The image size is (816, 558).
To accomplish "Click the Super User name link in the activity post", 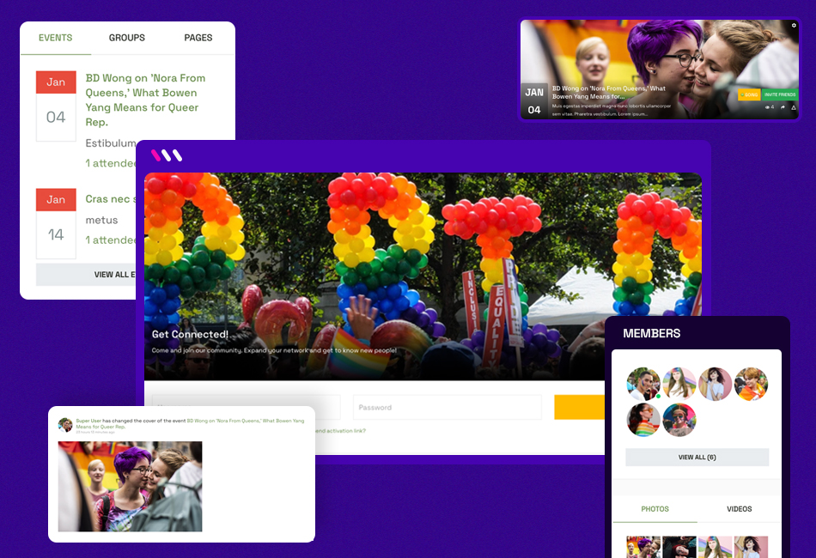I will 88,421.
